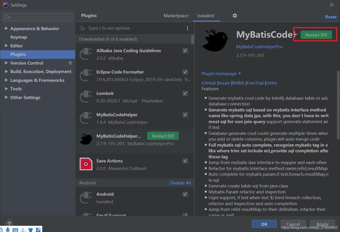
Task: Toggle the Save Actions plugin checkbox
Action: [185, 161]
